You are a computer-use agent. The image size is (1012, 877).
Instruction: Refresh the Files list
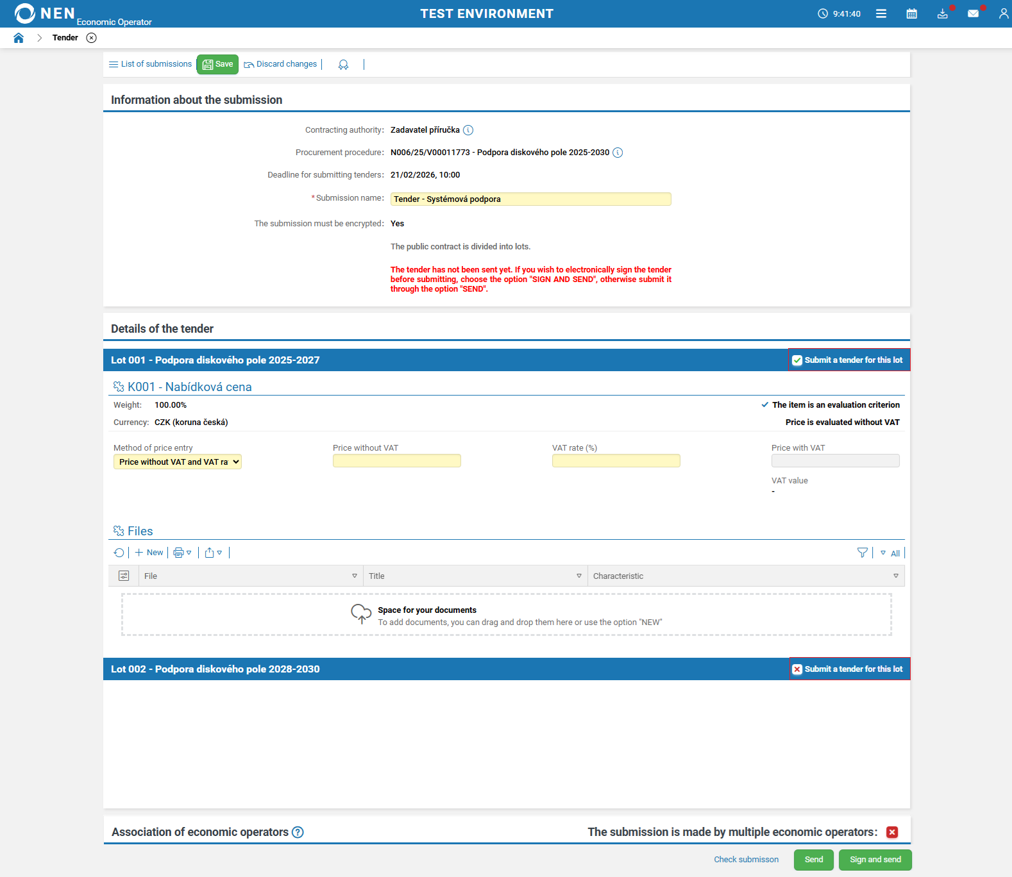(x=119, y=553)
